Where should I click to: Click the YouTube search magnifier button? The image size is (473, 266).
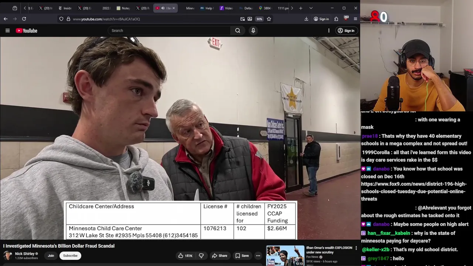238,31
